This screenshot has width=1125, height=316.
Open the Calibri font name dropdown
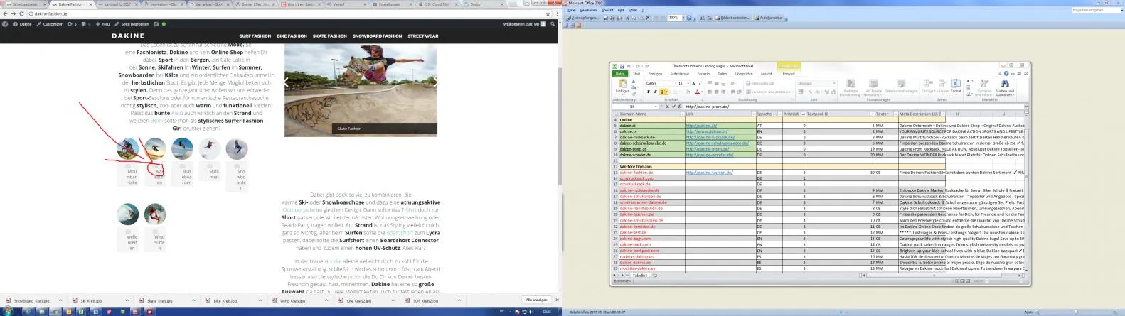676,83
